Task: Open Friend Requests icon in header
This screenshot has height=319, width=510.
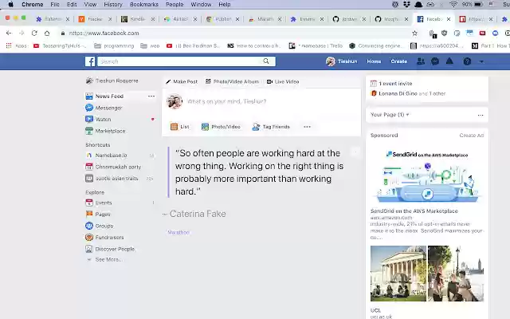Action: tap(421, 61)
